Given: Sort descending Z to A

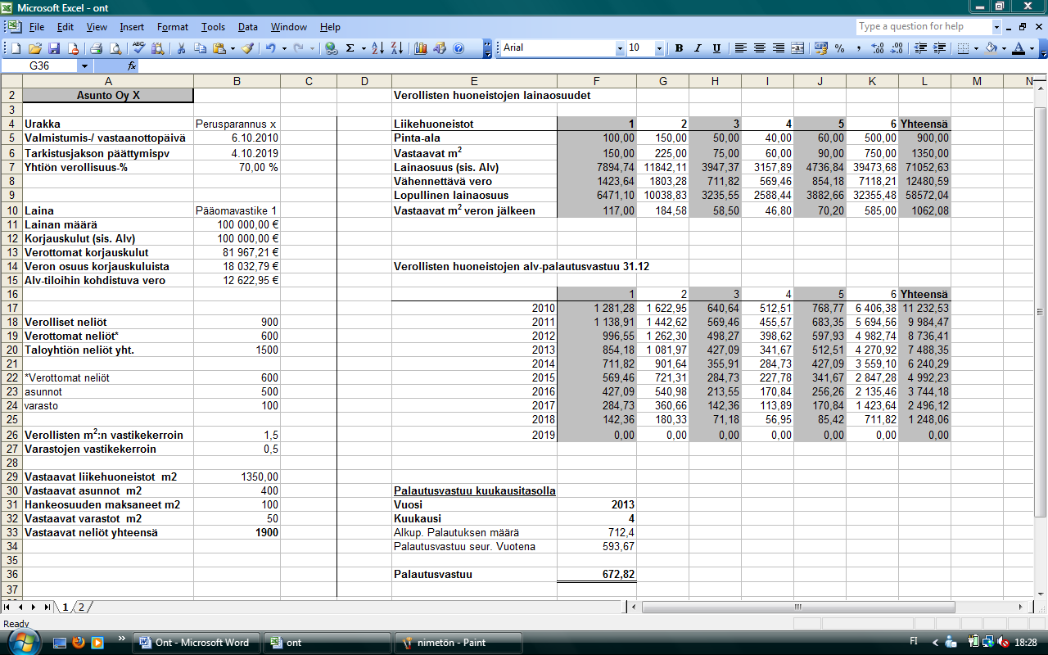Looking at the screenshot, I should click(396, 48).
